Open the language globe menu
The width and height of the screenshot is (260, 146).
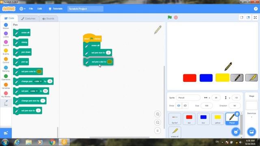[22, 9]
